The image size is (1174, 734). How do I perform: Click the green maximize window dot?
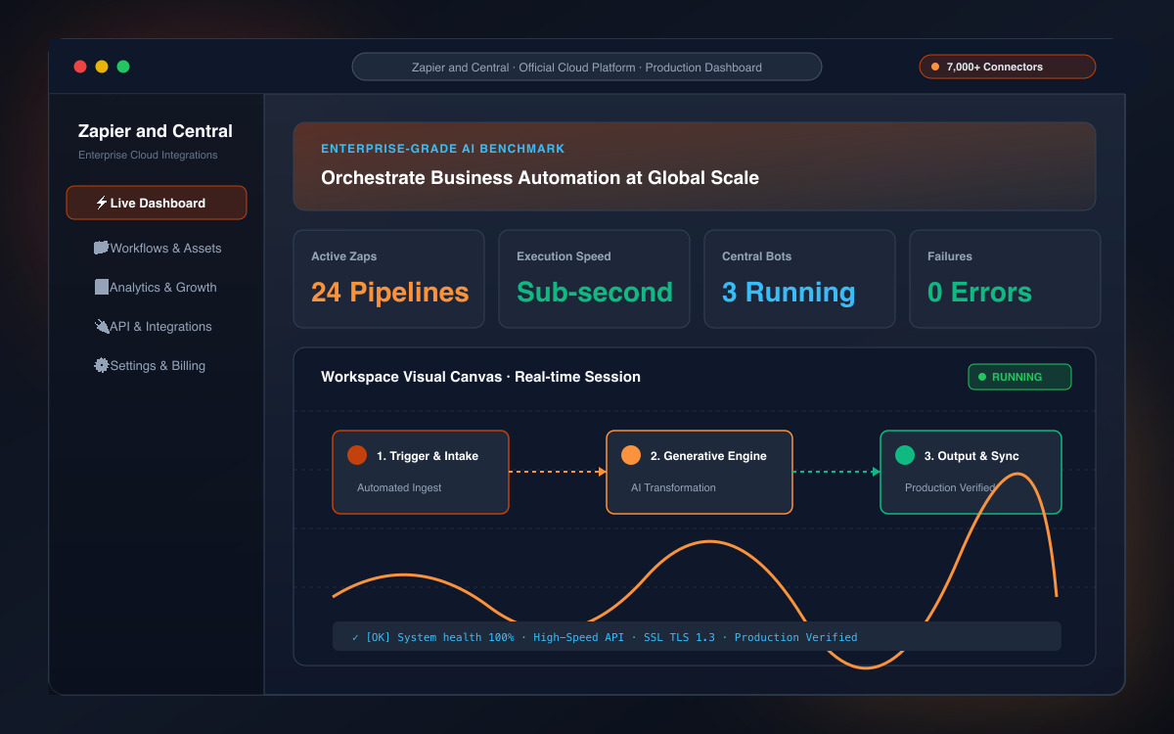(123, 67)
